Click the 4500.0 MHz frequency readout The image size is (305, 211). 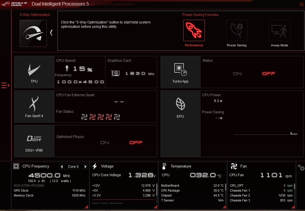pos(49,175)
